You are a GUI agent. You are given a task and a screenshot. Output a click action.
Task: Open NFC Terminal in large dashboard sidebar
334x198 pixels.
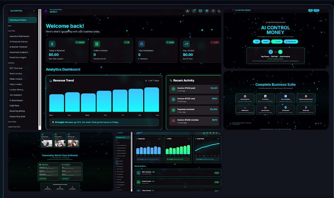point(16,68)
